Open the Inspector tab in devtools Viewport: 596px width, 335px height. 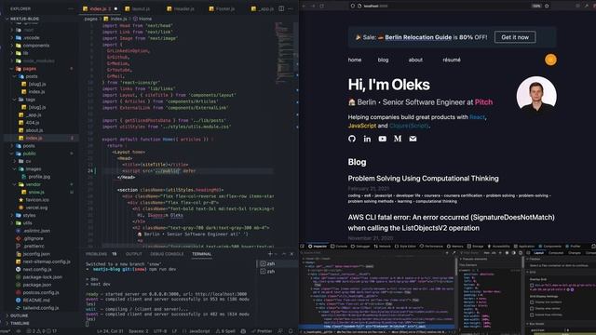(x=318, y=246)
